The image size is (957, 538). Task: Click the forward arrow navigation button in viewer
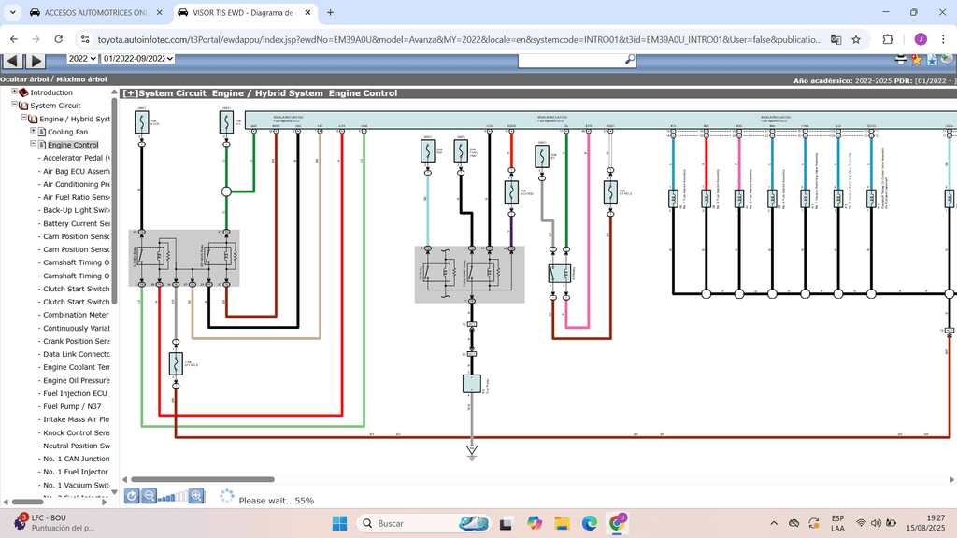[36, 60]
